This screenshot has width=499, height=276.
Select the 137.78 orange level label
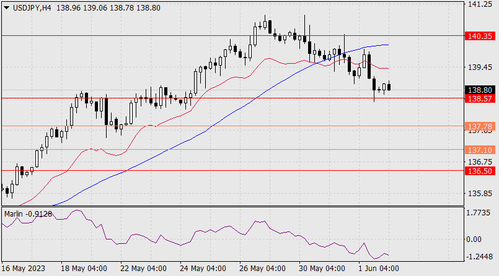[480, 127]
